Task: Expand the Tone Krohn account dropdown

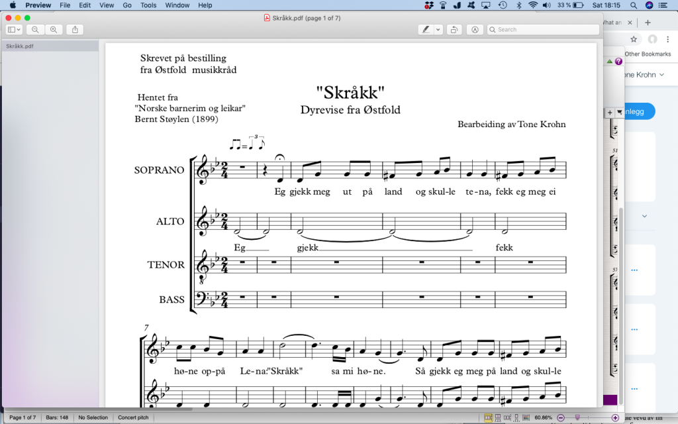Action: pos(661,75)
